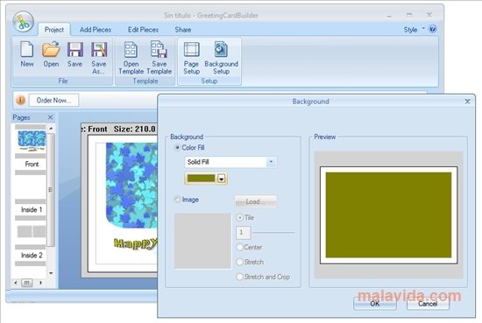
Task: Expand the Solid Fill dropdown
Action: 271,162
